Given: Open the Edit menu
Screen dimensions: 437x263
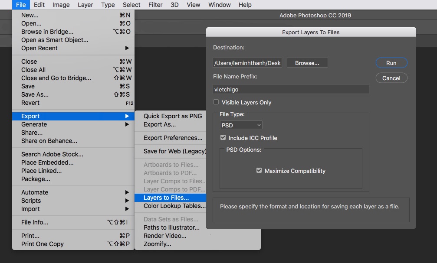Looking at the screenshot, I should [39, 5].
